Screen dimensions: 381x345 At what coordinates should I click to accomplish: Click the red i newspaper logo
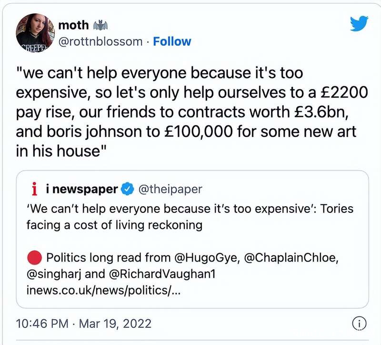pos(34,190)
